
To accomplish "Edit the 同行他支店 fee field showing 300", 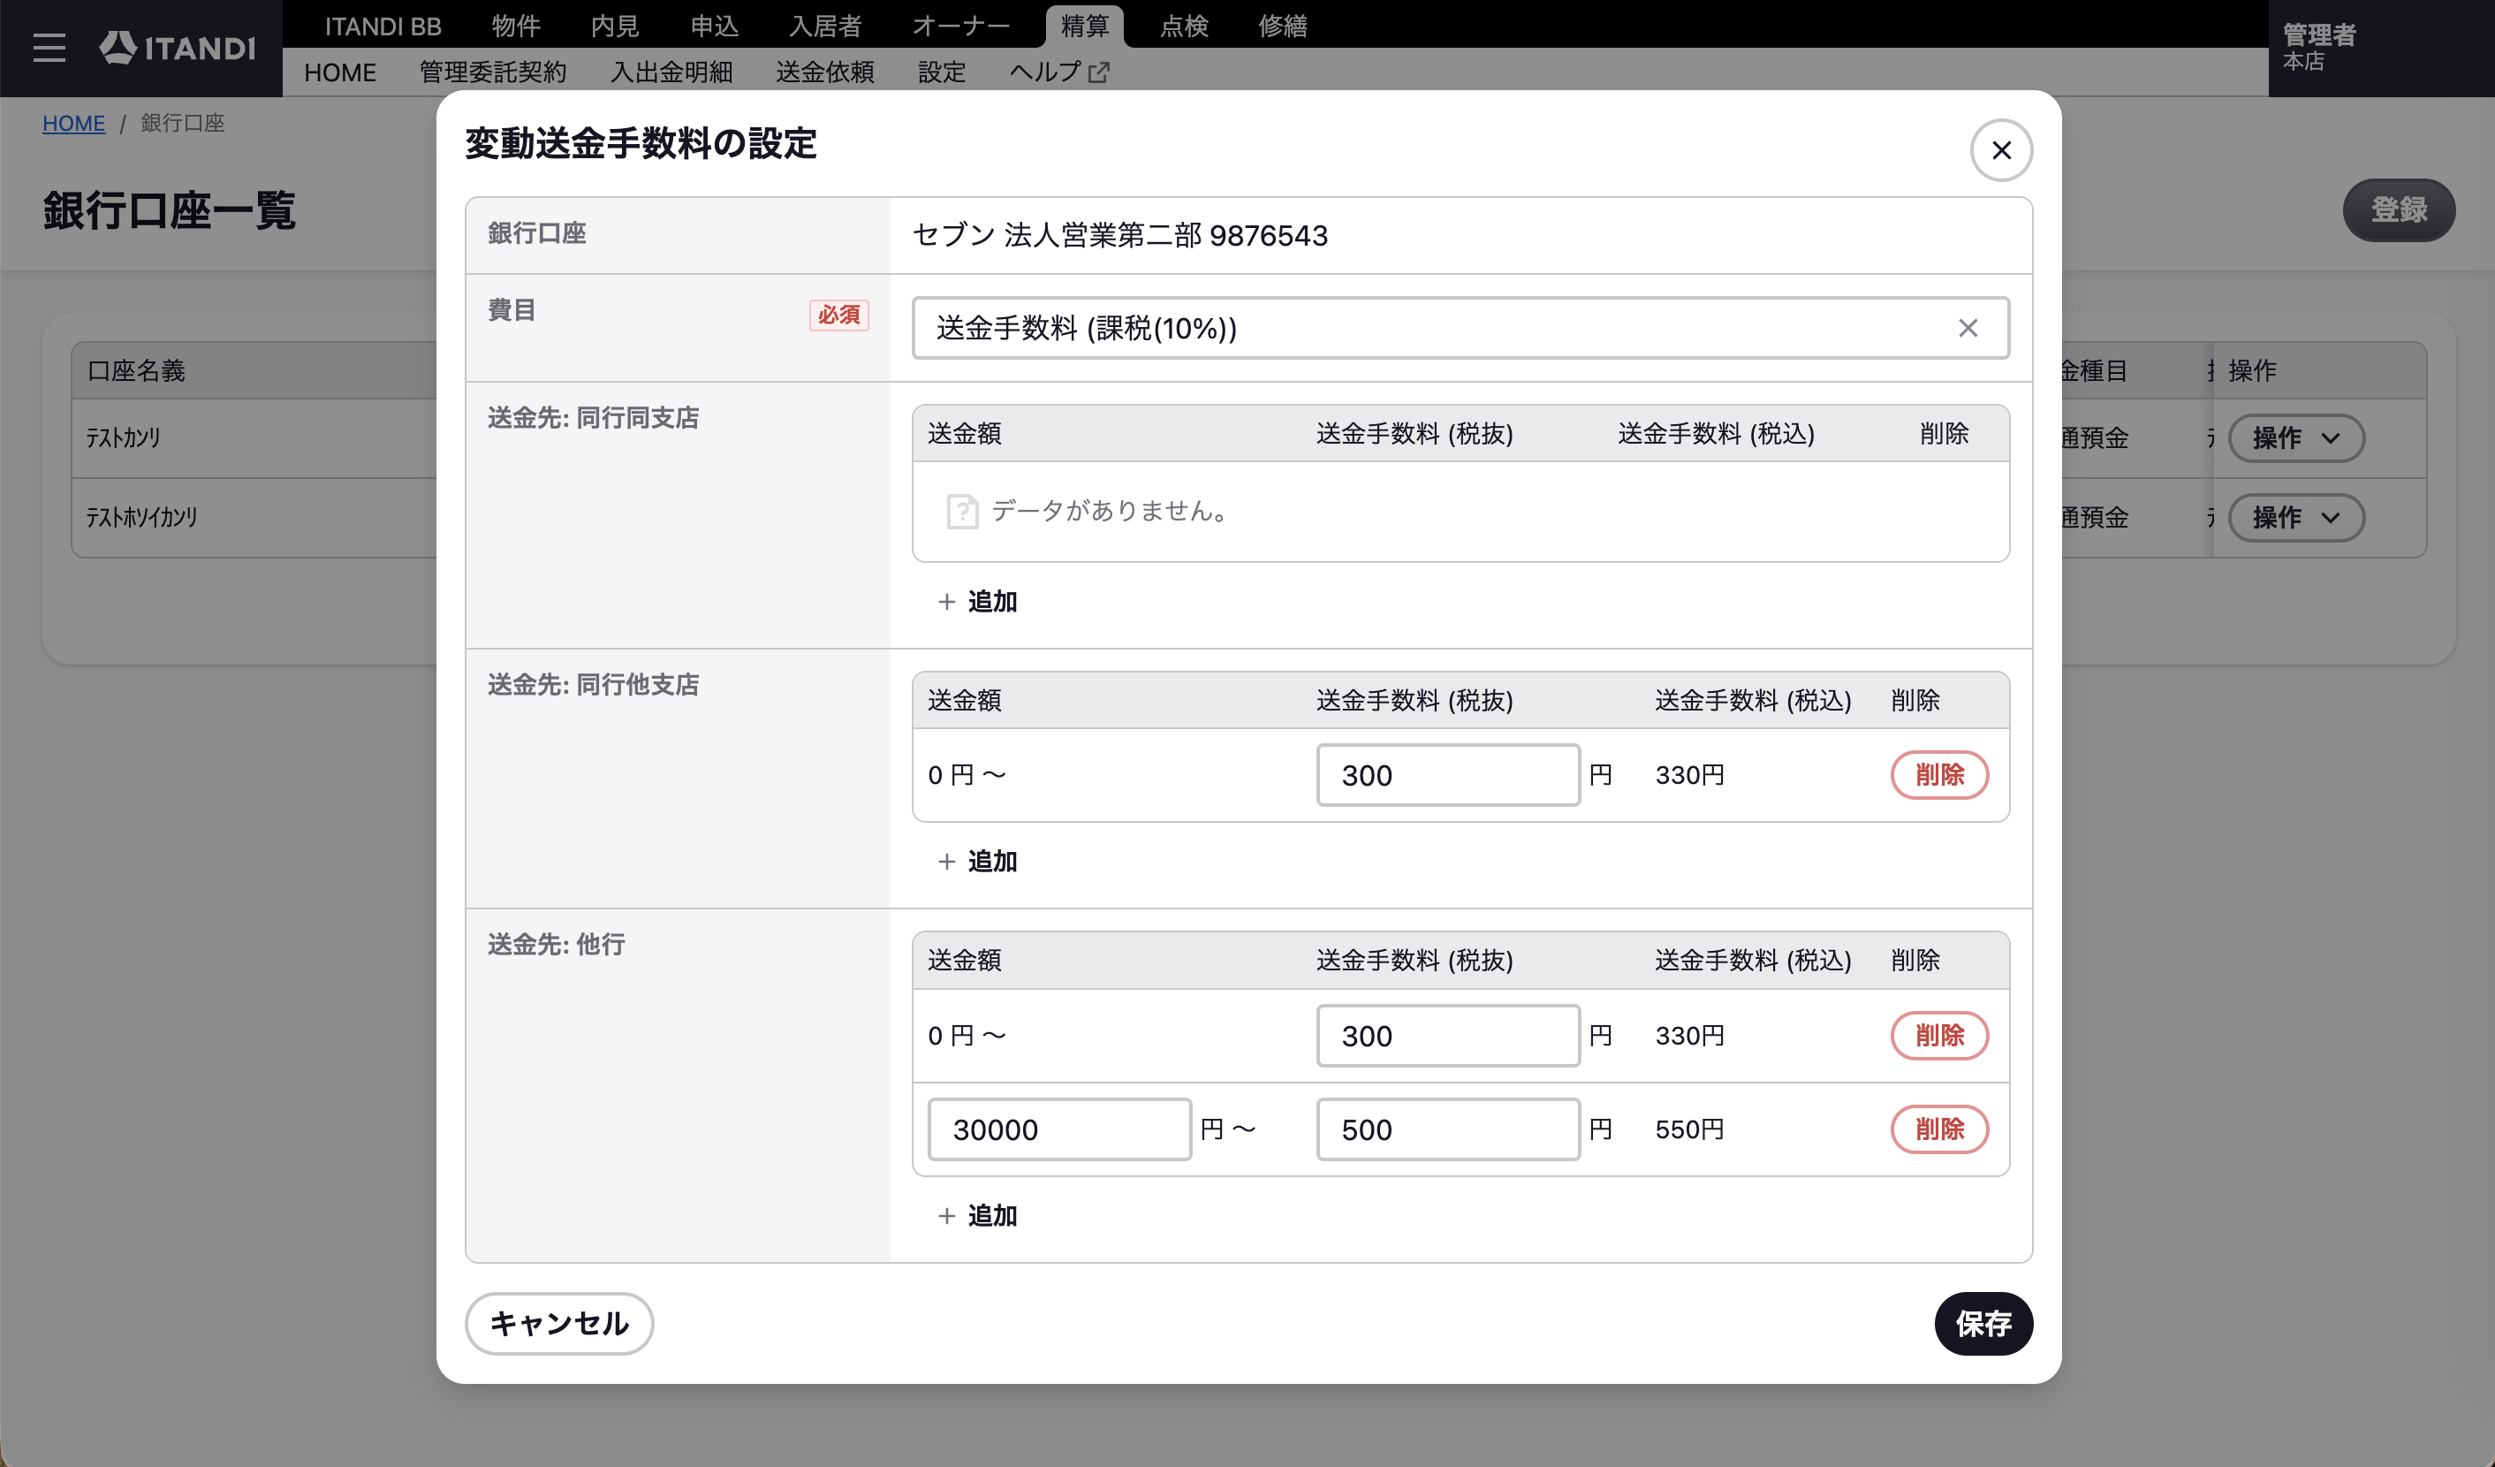I will tap(1447, 775).
